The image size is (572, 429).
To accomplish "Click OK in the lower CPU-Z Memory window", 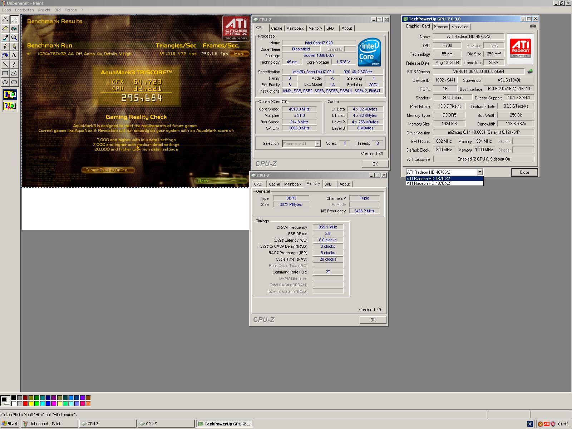I will [x=373, y=320].
